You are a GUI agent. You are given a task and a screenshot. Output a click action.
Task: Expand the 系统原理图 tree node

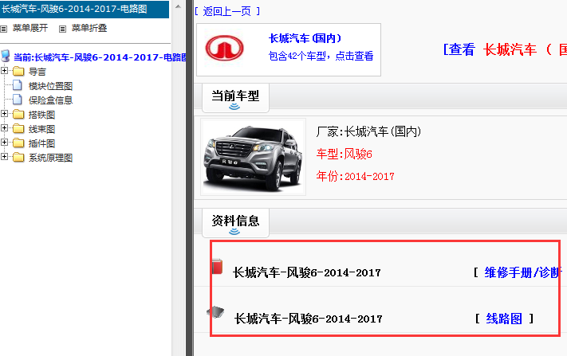tap(6, 158)
